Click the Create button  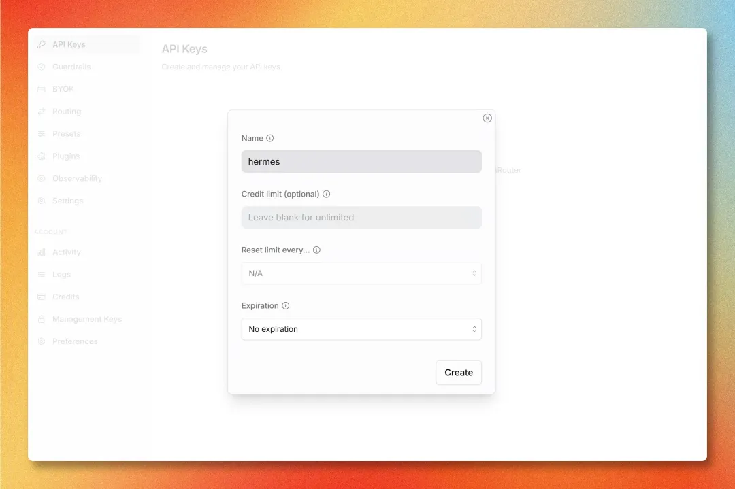[x=459, y=373]
